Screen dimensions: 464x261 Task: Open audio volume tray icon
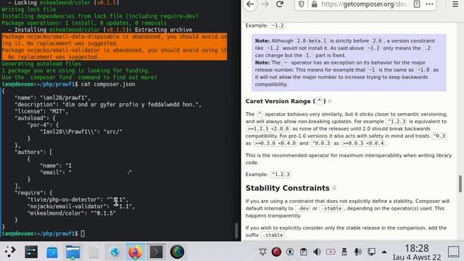(317, 252)
